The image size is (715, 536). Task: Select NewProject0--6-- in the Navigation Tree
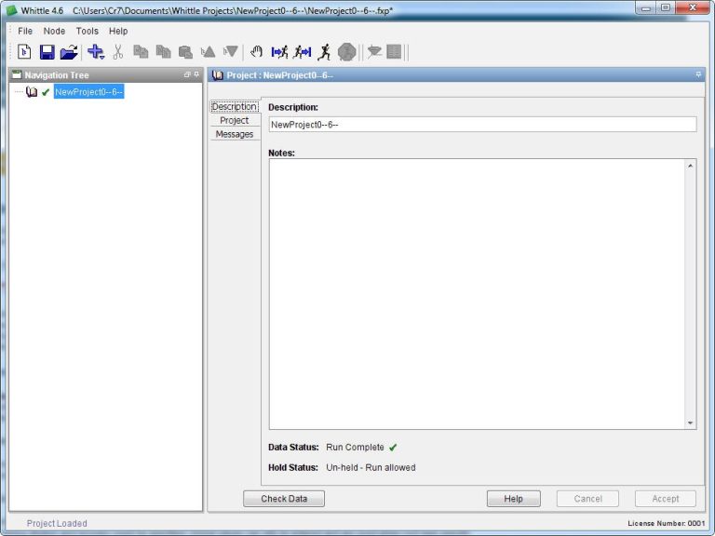[x=89, y=91]
